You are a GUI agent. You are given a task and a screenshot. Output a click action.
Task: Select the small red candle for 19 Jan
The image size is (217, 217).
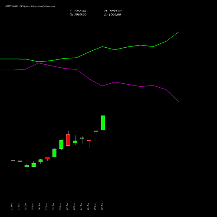point(96,132)
